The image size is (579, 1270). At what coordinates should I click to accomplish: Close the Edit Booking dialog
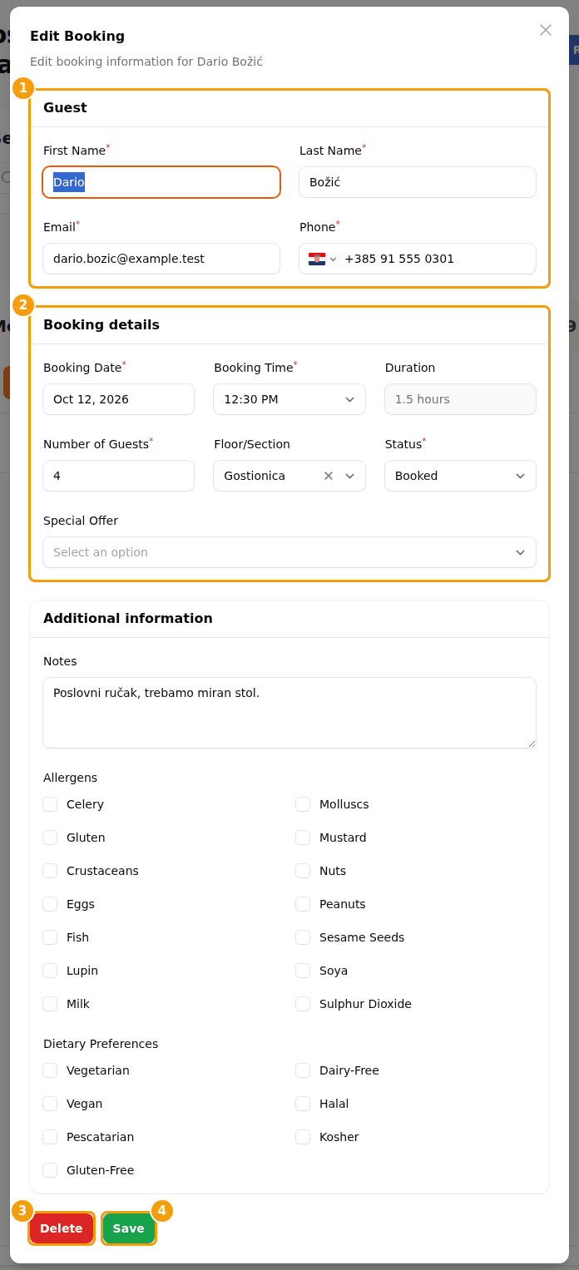[546, 30]
